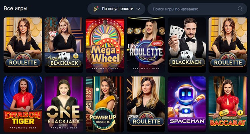The height and width of the screenshot is (134, 250).
Task: Open the ONE Blackjack game
Action: pos(64,104)
